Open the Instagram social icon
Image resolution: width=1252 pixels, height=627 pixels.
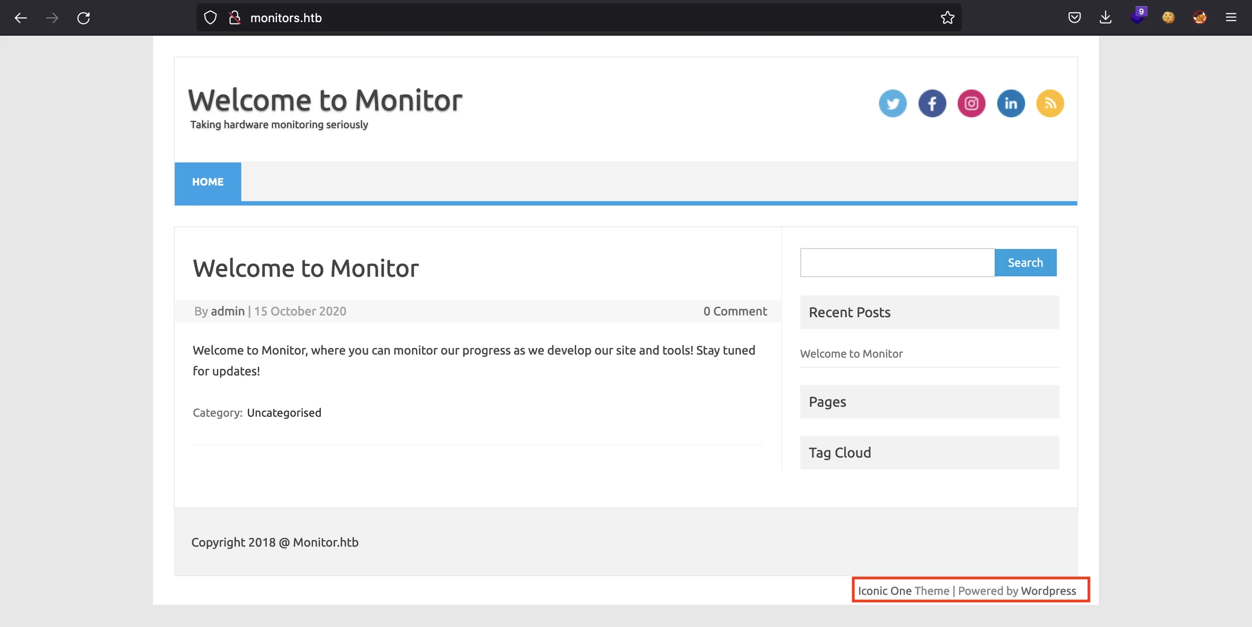pyautogui.click(x=971, y=103)
